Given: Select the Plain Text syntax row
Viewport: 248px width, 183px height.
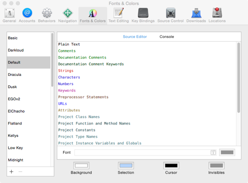Looking at the screenshot, I should pos(147,45).
